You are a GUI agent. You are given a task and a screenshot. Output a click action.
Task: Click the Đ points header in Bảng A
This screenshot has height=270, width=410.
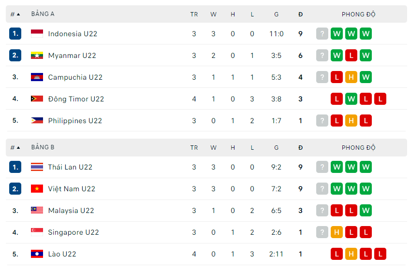click(300, 14)
